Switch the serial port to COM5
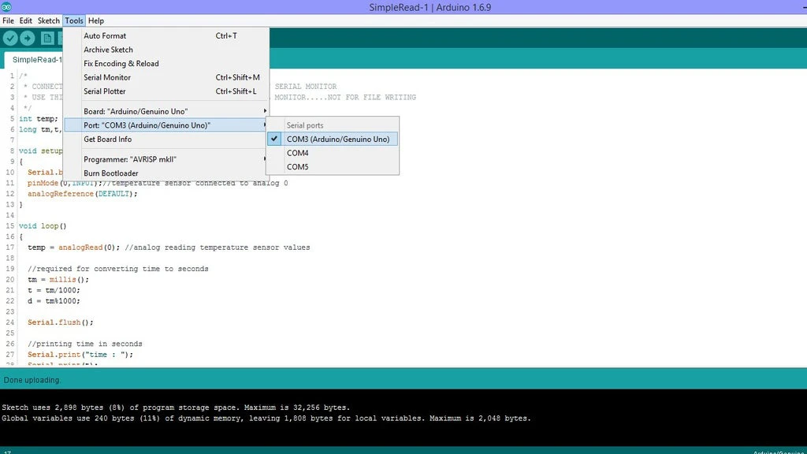The width and height of the screenshot is (807, 454). tap(298, 167)
